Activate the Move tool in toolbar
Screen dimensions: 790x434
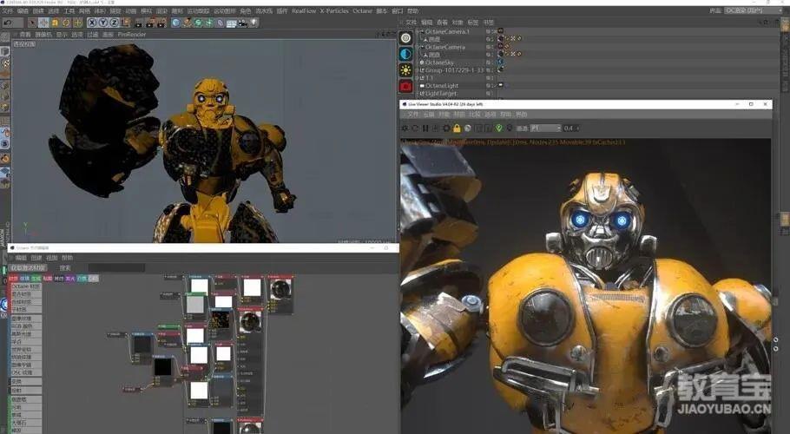click(43, 23)
